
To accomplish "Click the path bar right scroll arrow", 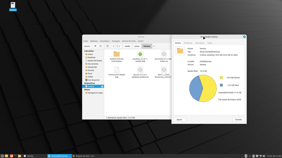I will pos(154,46).
